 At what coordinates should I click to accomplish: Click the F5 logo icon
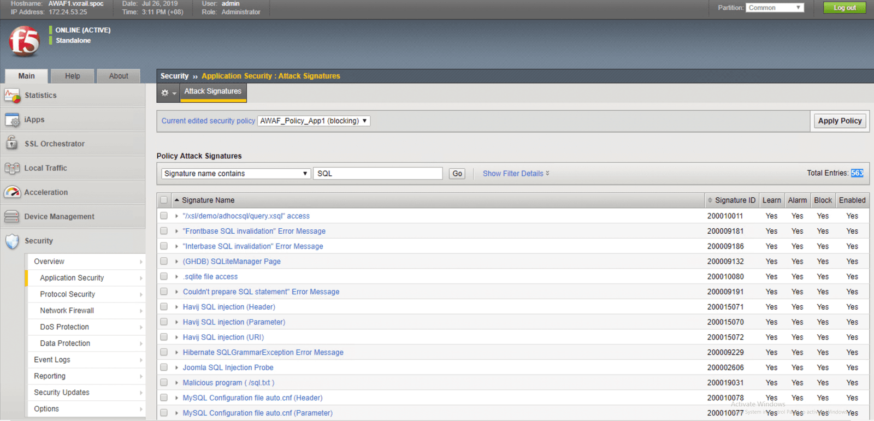click(25, 41)
